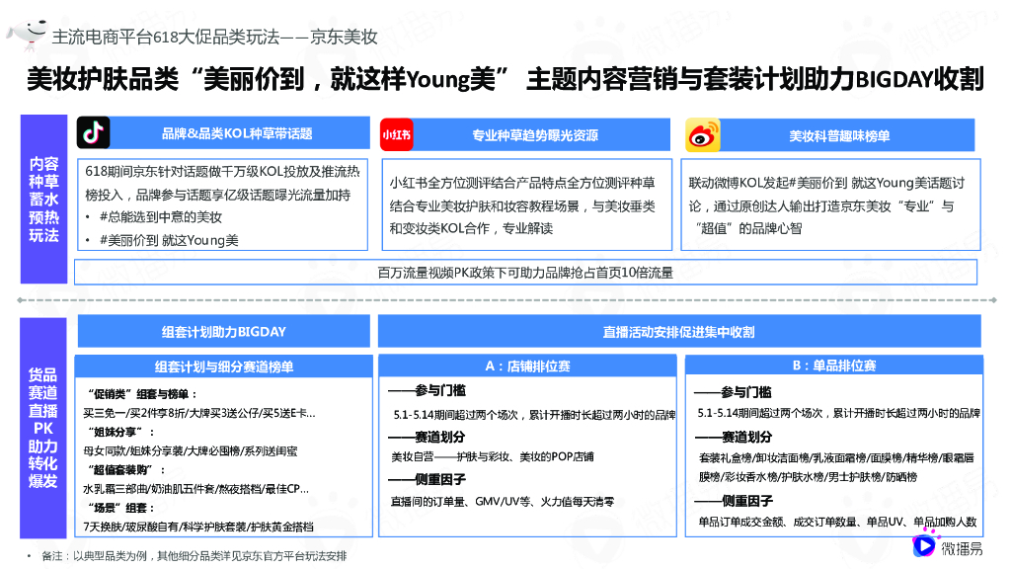
Task: Click the slide title 美妆护肤品类 heading
Action: (x=505, y=78)
